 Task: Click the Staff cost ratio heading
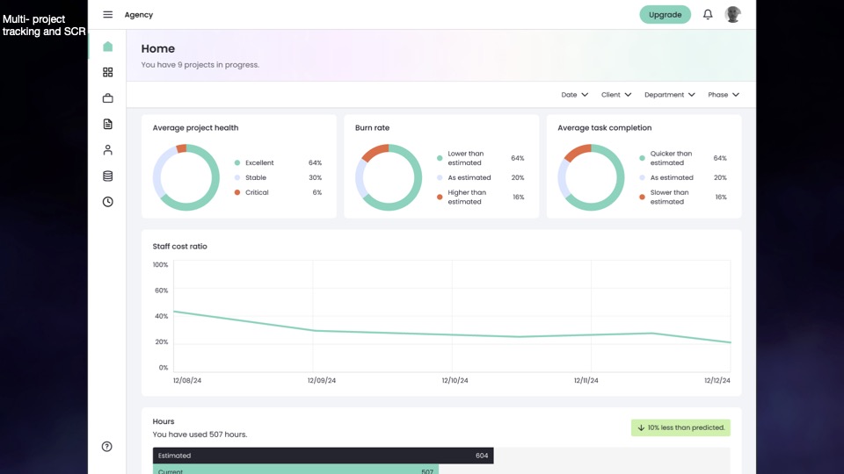click(x=179, y=247)
